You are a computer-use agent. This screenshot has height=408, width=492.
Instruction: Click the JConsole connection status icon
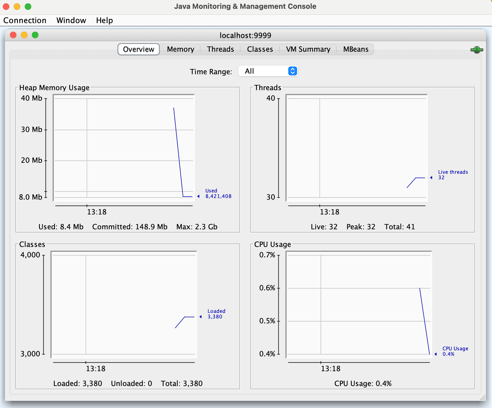[477, 49]
